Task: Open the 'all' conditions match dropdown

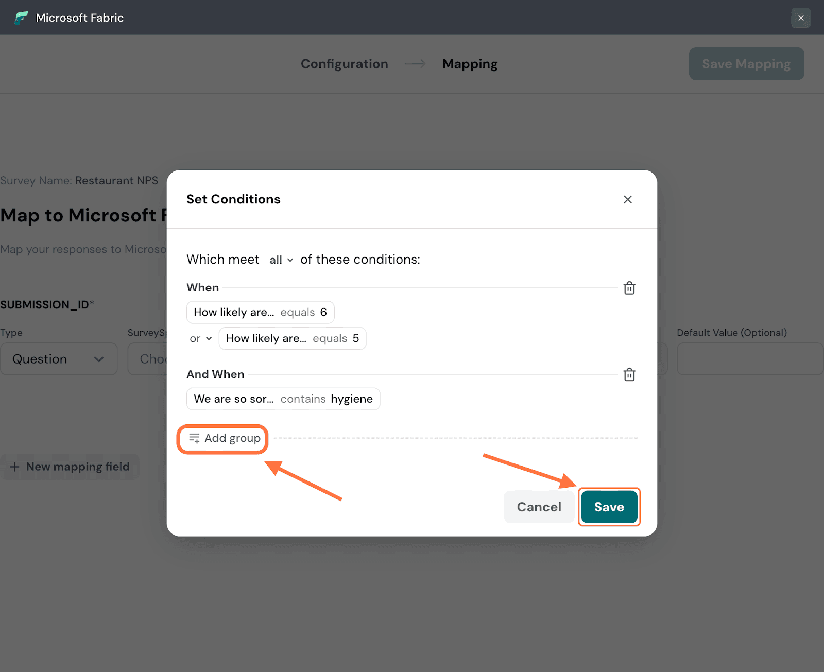Action: coord(281,260)
